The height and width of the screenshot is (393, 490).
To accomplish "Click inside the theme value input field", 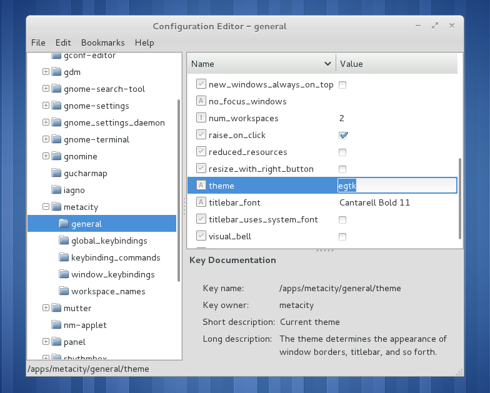I will click(x=397, y=186).
